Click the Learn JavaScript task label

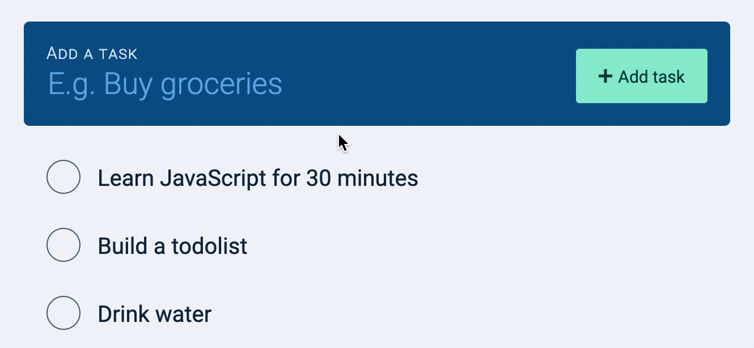[x=258, y=178]
